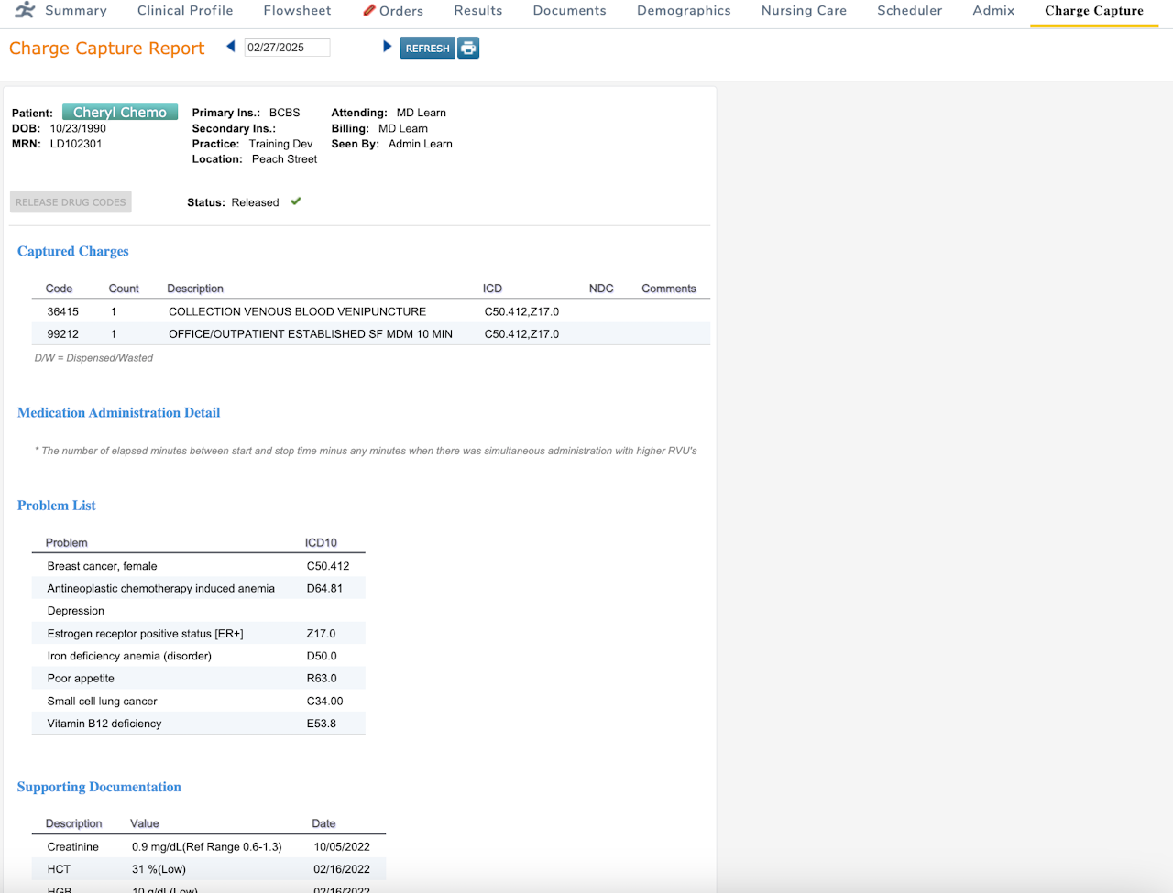Image resolution: width=1173 pixels, height=893 pixels.
Task: Select the 36415 venipuncture charge row
Action: (x=371, y=311)
